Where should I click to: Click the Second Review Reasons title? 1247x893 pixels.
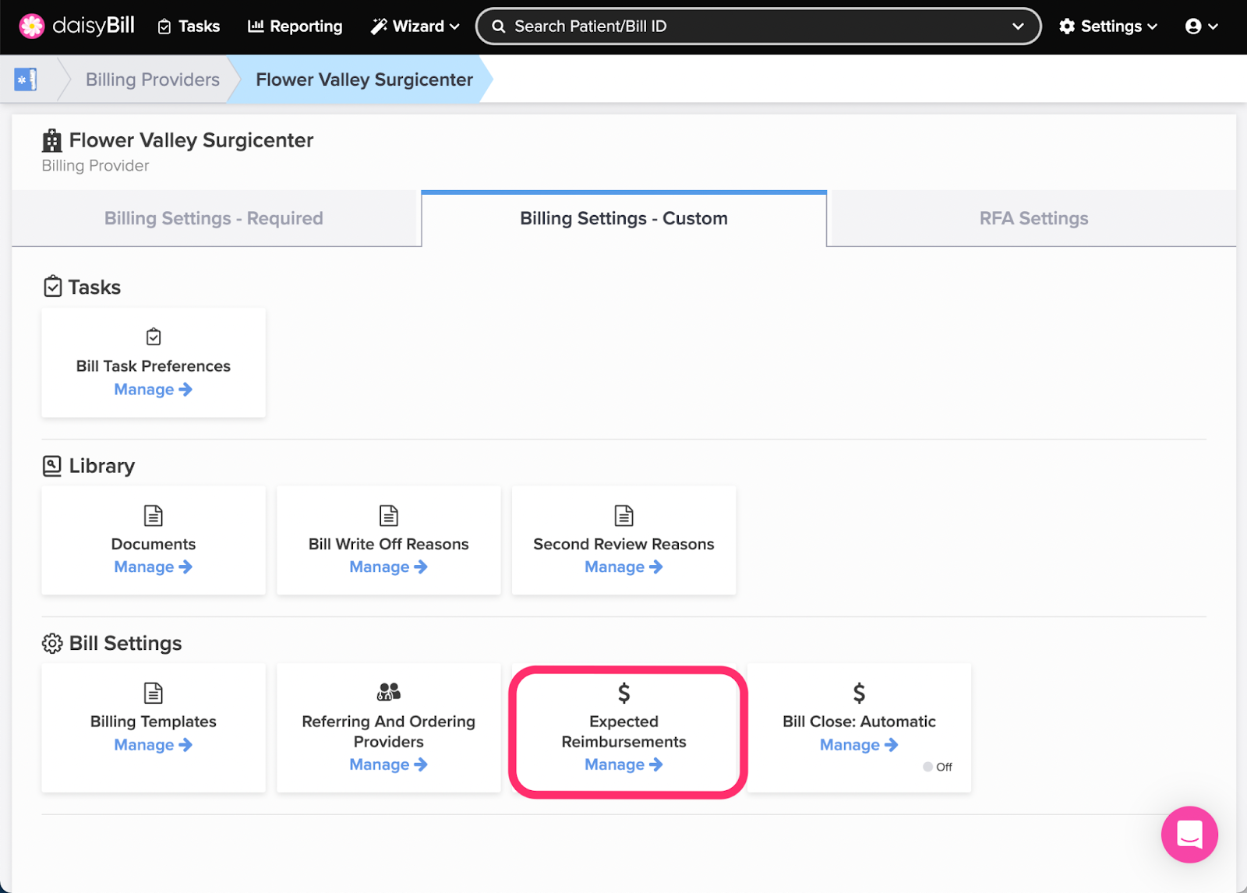pos(624,544)
